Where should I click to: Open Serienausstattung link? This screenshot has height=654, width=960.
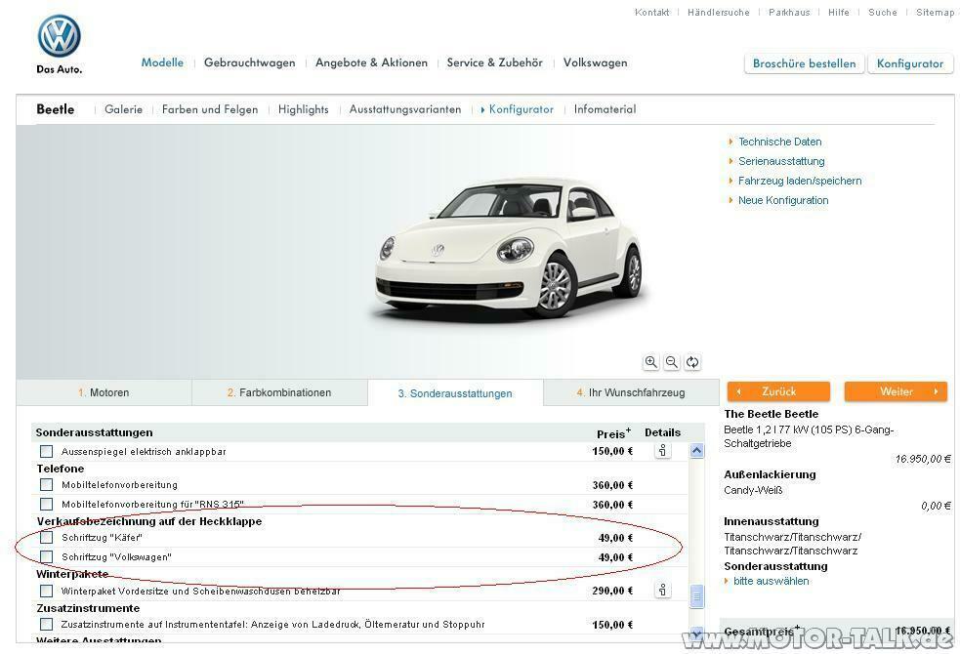pyautogui.click(x=781, y=161)
